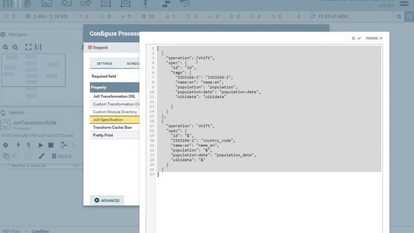Add a Funnel from the toolbar
The image size is (414, 233).
tap(145, 3)
